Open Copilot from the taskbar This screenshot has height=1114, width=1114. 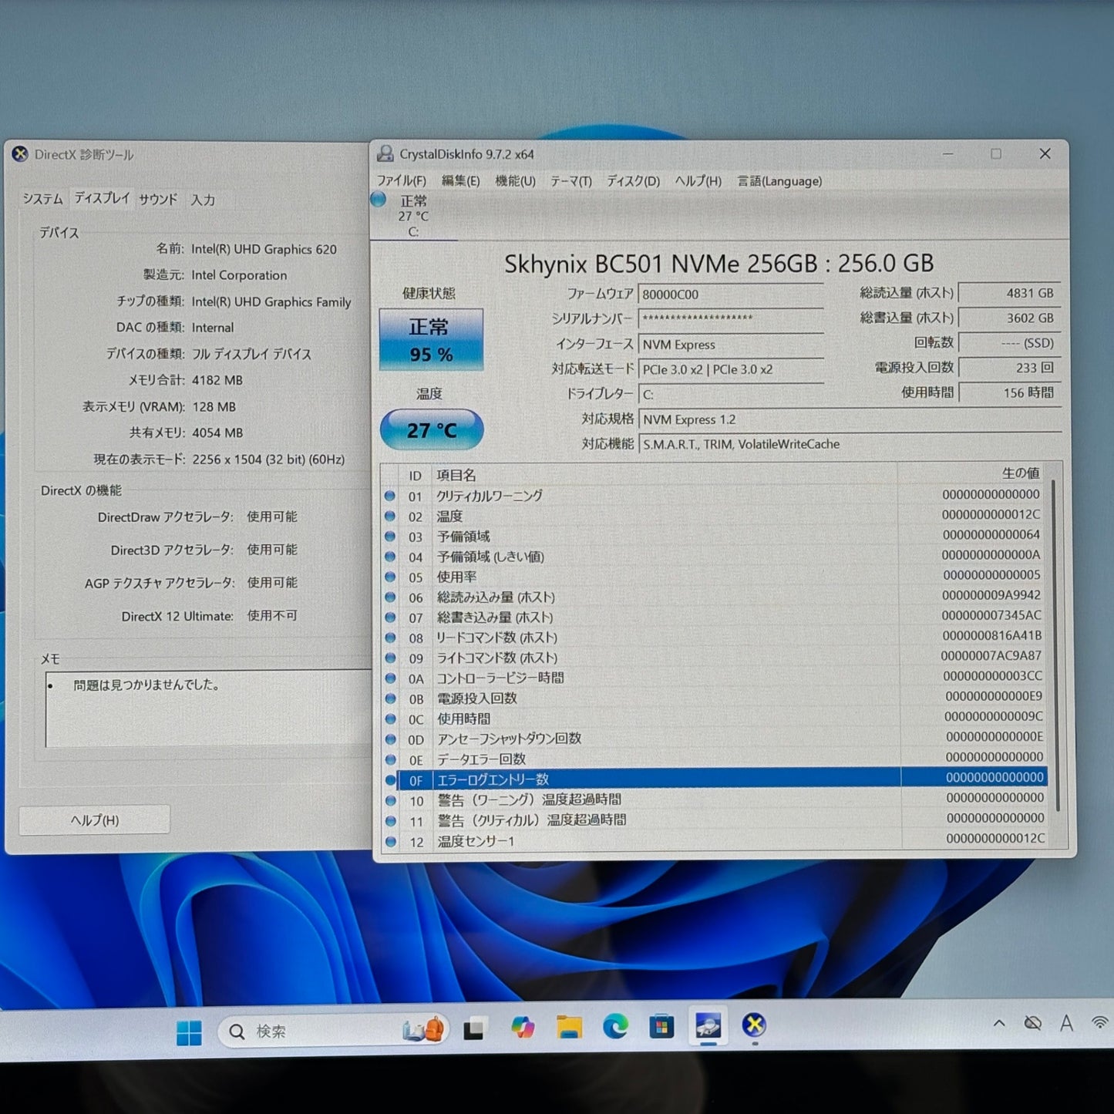pos(523,1028)
